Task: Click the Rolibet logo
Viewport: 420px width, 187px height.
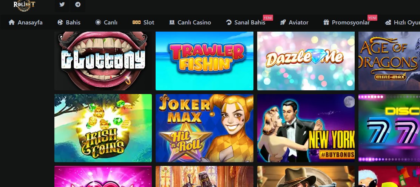Action: coord(25,5)
